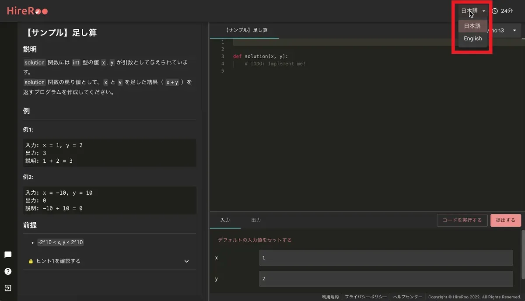This screenshot has height=301, width=525.
Task: Click the 前提 section heading
Action: pos(30,225)
